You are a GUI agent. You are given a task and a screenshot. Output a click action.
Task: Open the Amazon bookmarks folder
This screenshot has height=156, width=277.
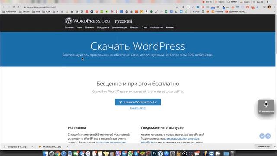[24, 12]
